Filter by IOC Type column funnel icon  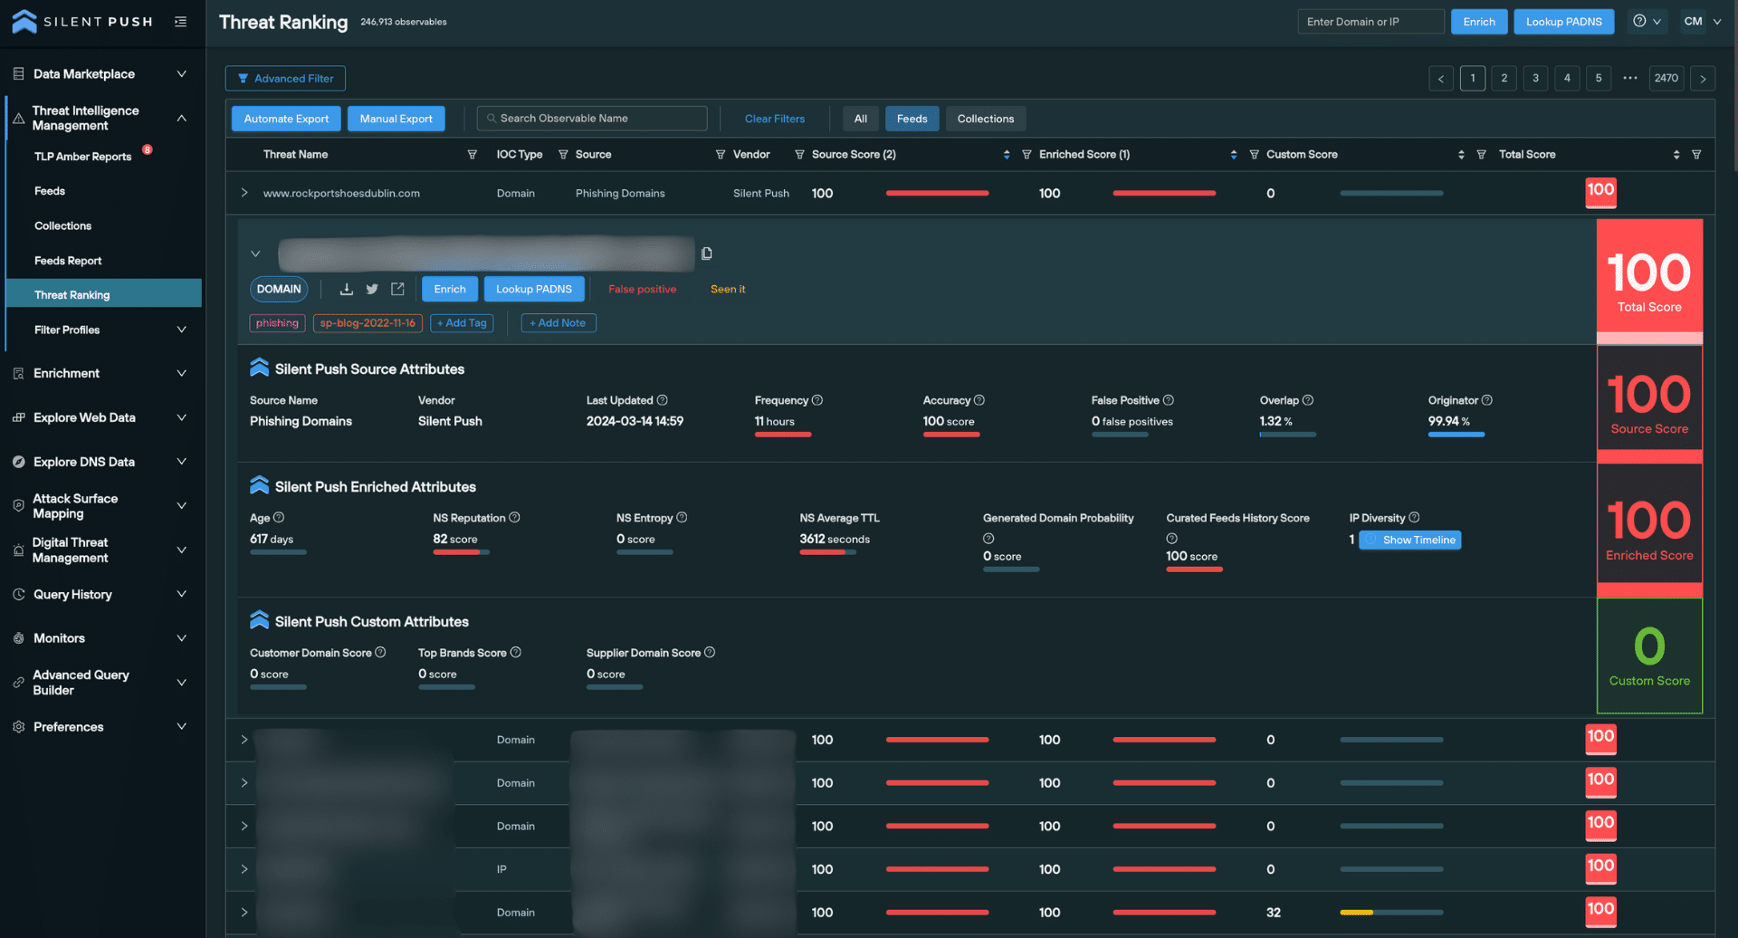click(x=563, y=155)
